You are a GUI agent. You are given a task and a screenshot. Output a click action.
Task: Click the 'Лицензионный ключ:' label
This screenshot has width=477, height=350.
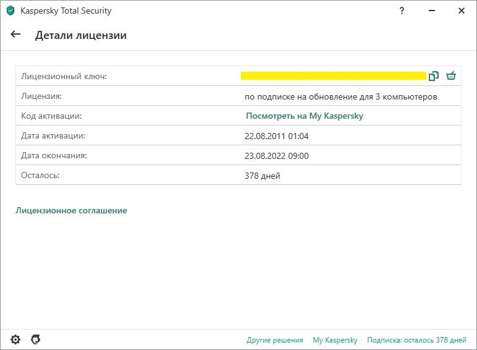64,76
